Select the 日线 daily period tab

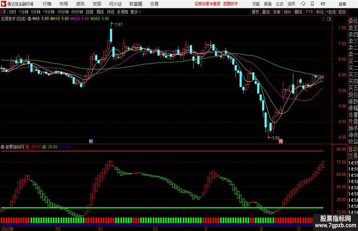click(x=89, y=12)
